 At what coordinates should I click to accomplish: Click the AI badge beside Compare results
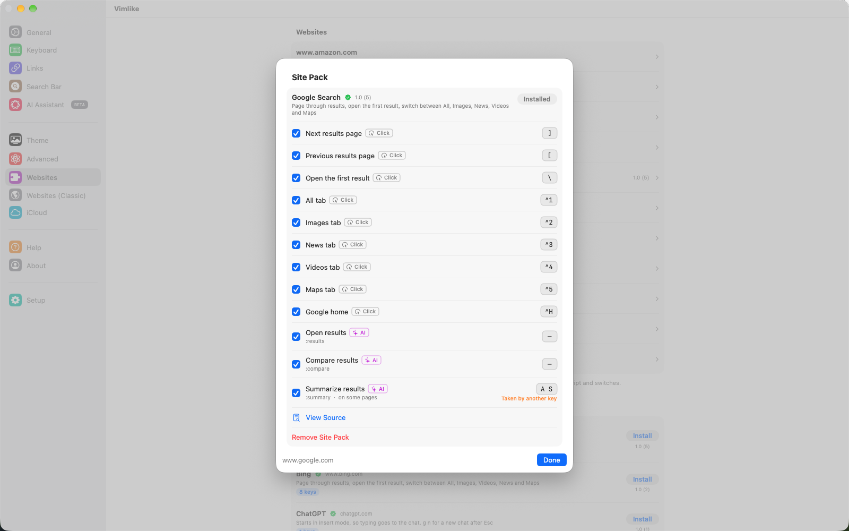point(371,360)
